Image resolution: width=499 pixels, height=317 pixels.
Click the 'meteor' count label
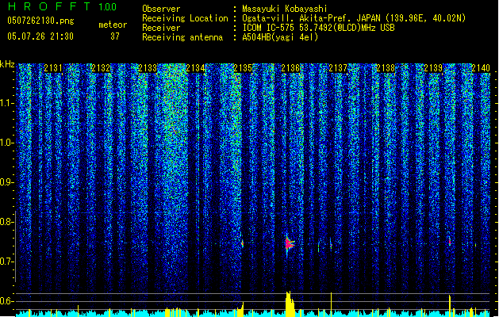[x=113, y=25]
